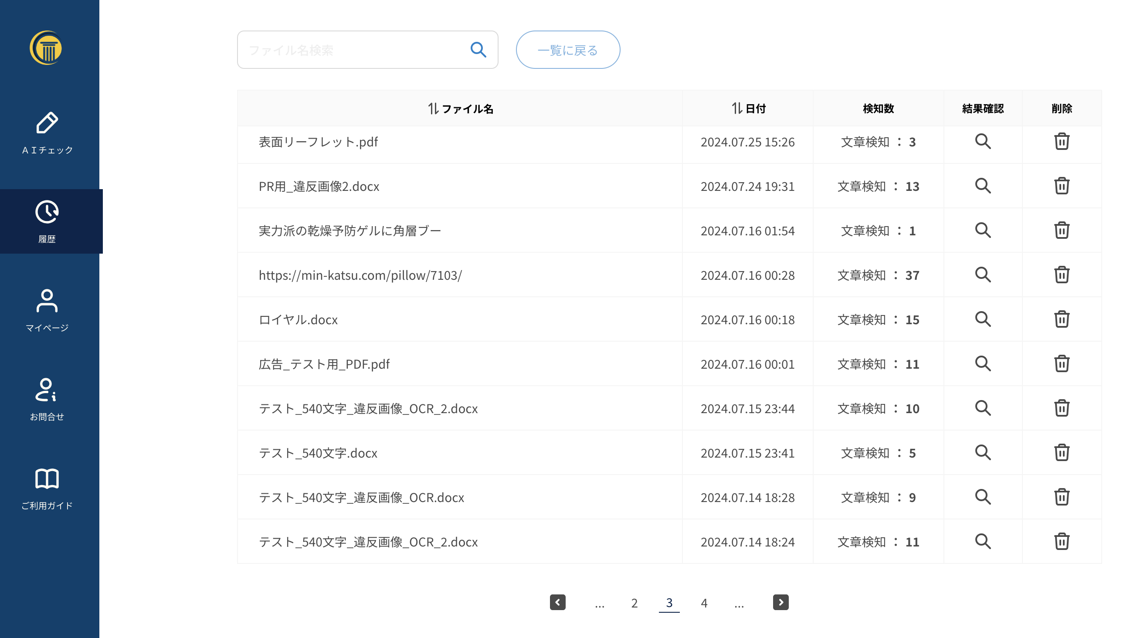
Task: Click the pillar logo in the sidebar
Action: [x=46, y=48]
